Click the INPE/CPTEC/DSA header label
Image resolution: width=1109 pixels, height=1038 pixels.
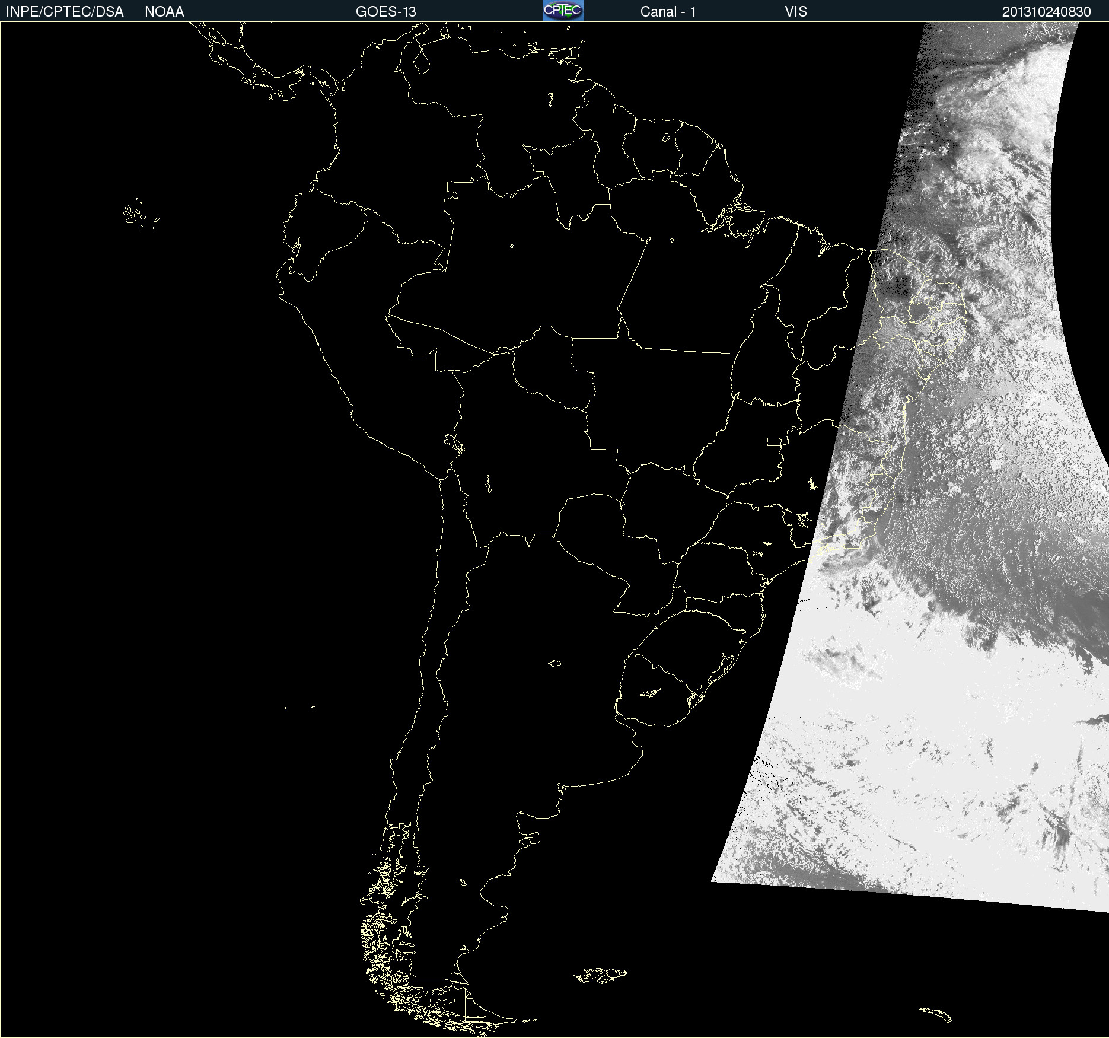[65, 12]
